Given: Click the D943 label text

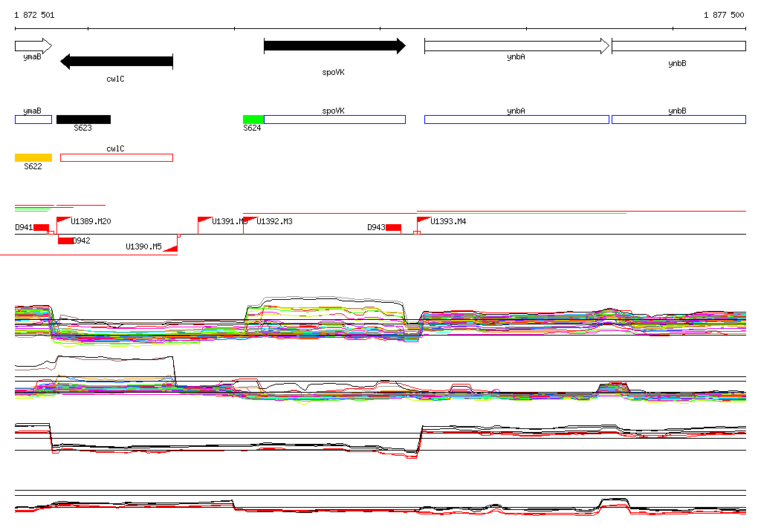Looking at the screenshot, I should (376, 227).
